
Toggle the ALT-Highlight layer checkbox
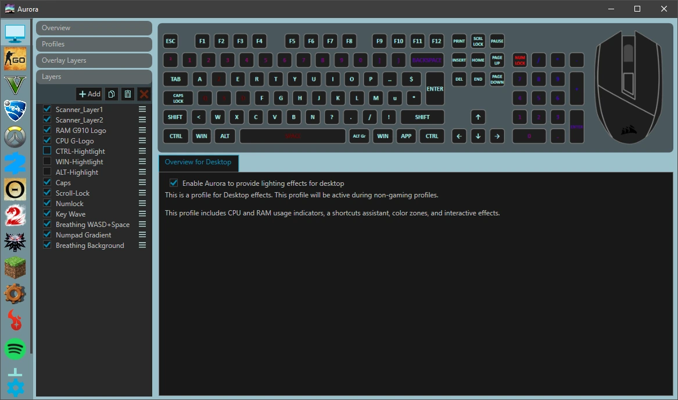[x=47, y=171]
